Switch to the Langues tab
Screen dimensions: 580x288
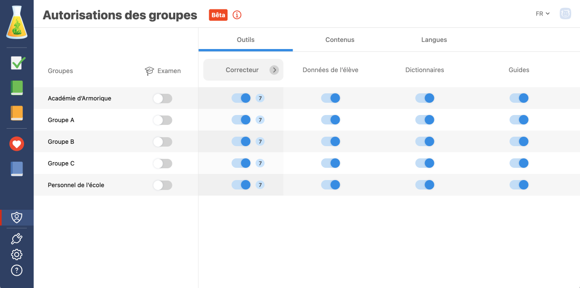click(434, 40)
